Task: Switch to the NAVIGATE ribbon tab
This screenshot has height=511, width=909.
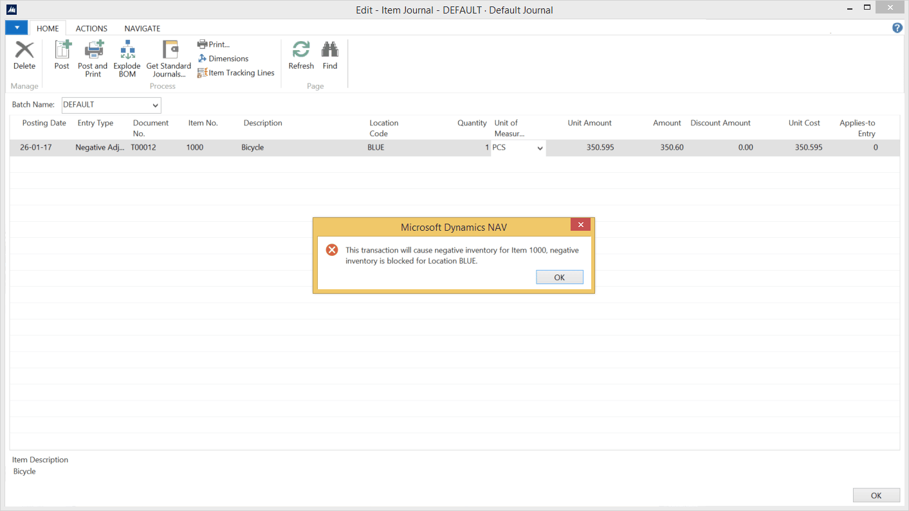Action: [x=142, y=28]
